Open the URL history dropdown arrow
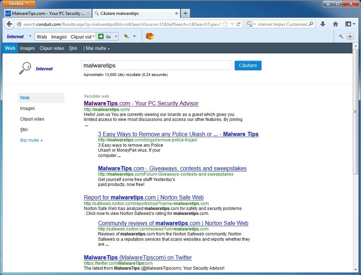Screen dimensions: 361x275 tap(232, 24)
